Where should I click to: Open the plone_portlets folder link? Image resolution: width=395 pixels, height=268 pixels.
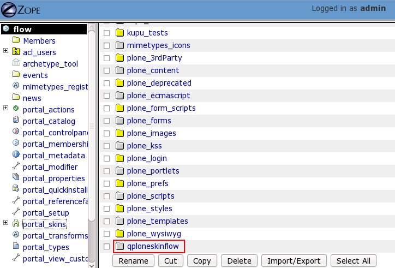[153, 171]
